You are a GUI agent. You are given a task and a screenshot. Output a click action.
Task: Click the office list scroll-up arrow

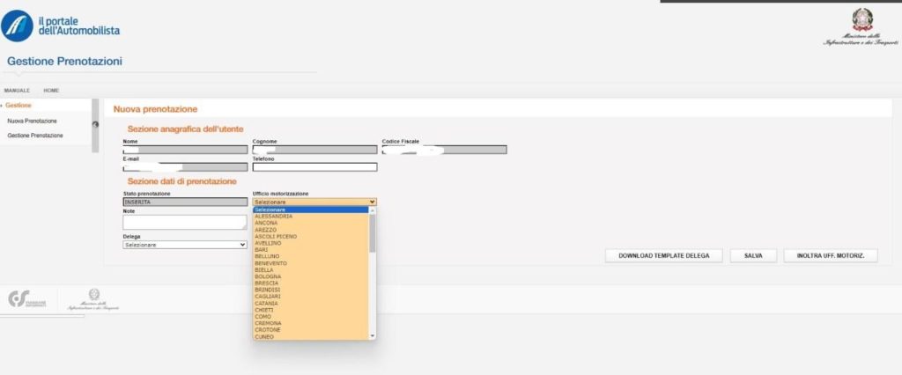point(373,210)
